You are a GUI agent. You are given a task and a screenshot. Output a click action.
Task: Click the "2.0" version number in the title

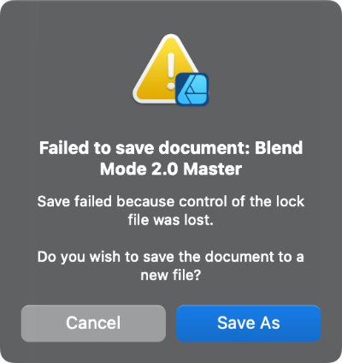tap(166, 169)
